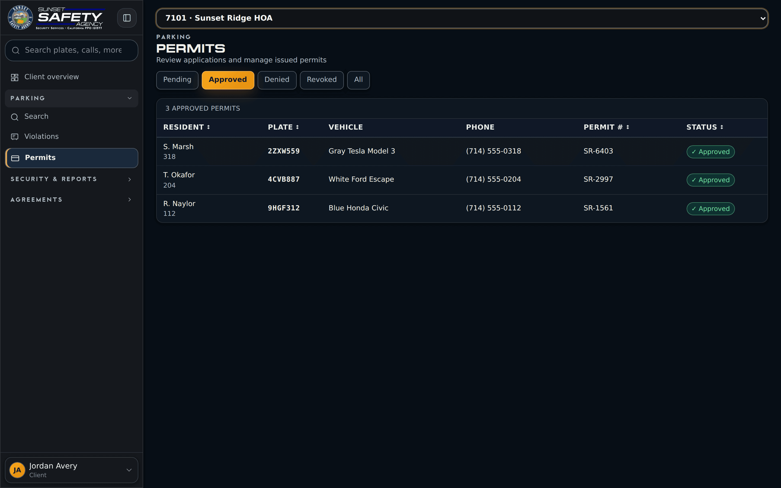Open Client overview in sidebar
Image resolution: width=781 pixels, height=488 pixels.
click(x=71, y=77)
